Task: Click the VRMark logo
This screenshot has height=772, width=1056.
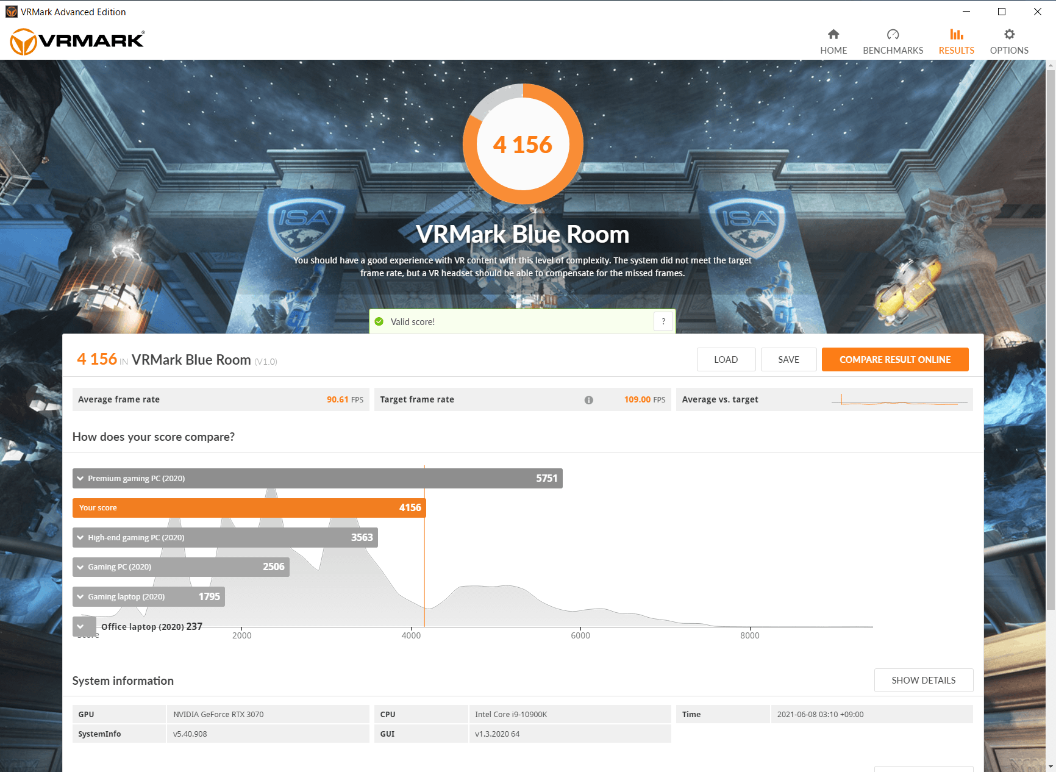Action: click(x=77, y=41)
